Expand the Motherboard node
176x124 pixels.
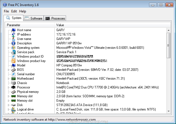9,79
